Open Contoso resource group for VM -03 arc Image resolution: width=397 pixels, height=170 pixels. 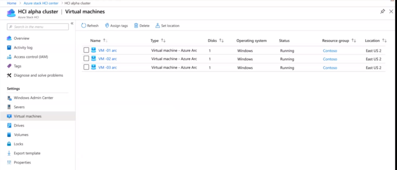pyautogui.click(x=330, y=68)
